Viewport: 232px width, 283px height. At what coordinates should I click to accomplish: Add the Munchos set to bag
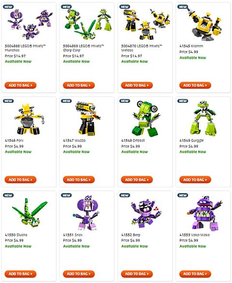20,85
